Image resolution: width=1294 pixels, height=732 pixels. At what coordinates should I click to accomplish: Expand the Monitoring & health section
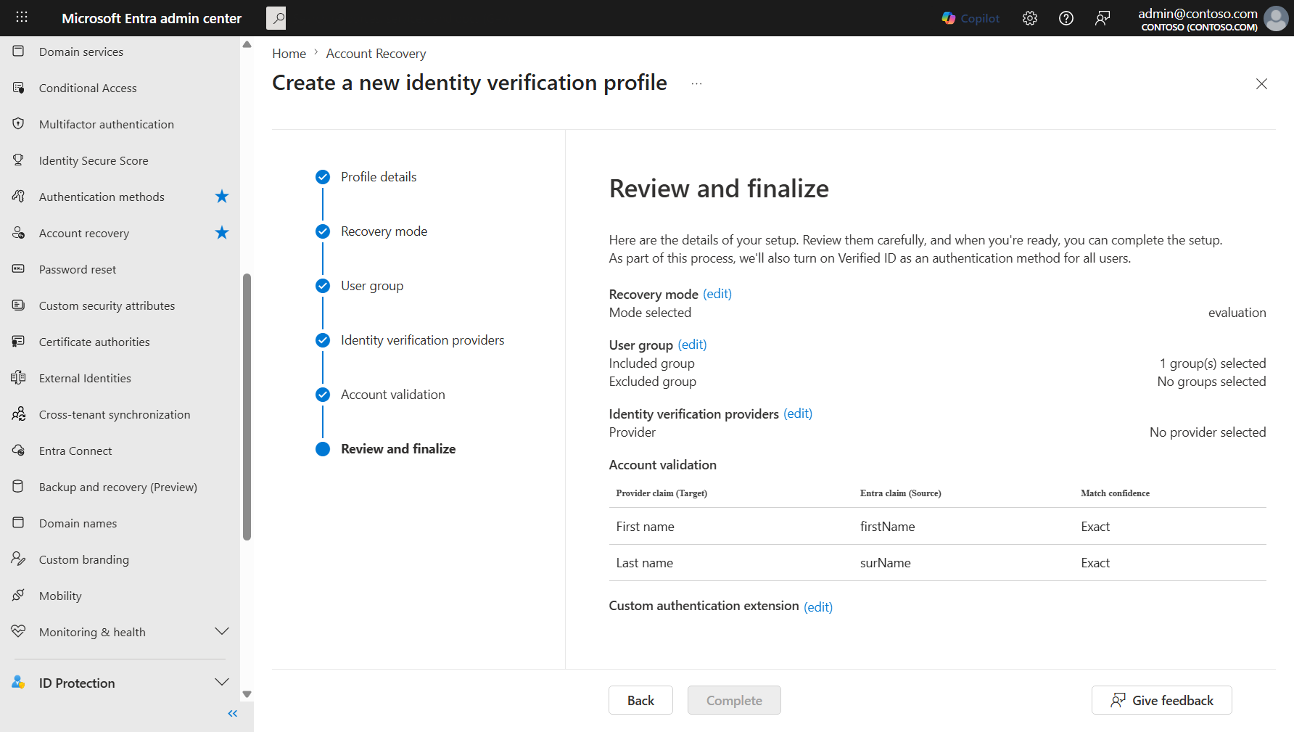click(222, 632)
